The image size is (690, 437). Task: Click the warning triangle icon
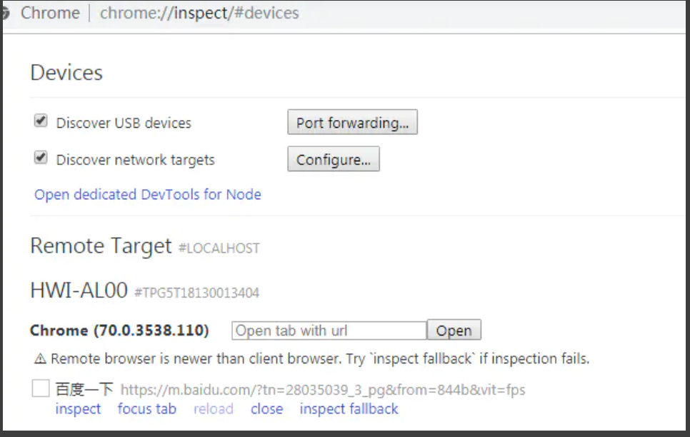pyautogui.click(x=40, y=359)
